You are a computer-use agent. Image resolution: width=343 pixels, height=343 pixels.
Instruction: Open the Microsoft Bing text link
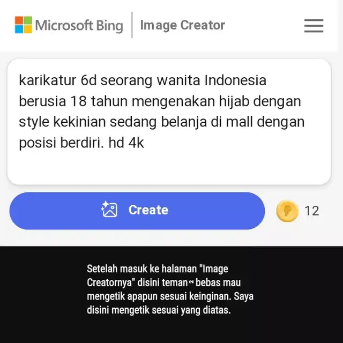[79, 25]
